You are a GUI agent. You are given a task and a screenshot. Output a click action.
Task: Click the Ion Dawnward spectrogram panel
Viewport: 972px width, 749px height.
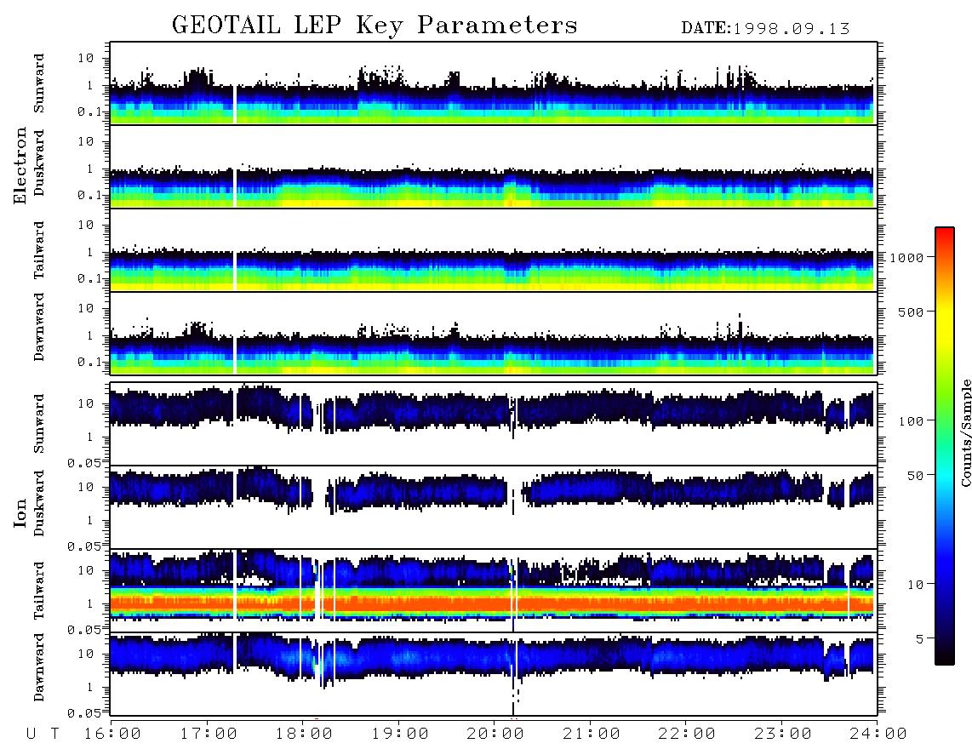click(494, 674)
